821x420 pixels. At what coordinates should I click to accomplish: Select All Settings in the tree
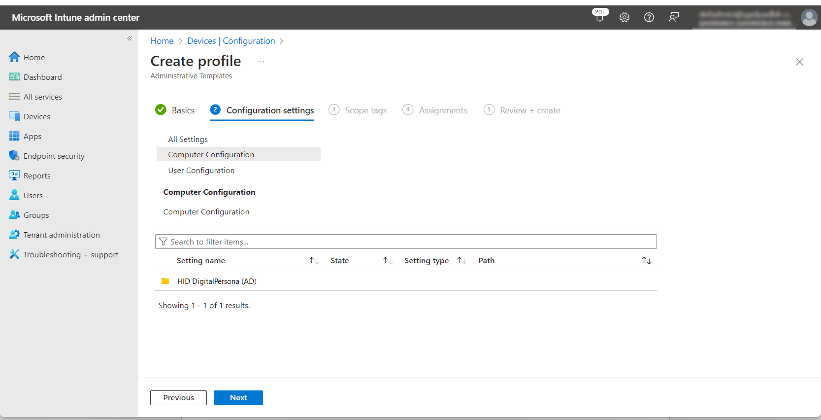tap(188, 140)
